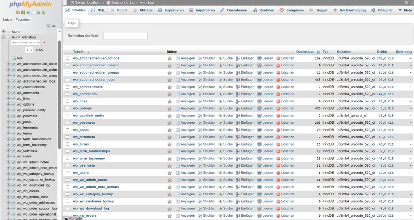Expand wp_options node in navigation tree

pyautogui.click(x=8, y=104)
